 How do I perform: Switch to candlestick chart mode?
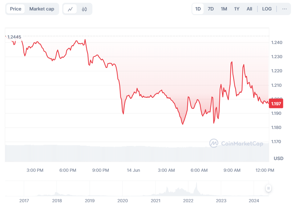[x=84, y=9]
